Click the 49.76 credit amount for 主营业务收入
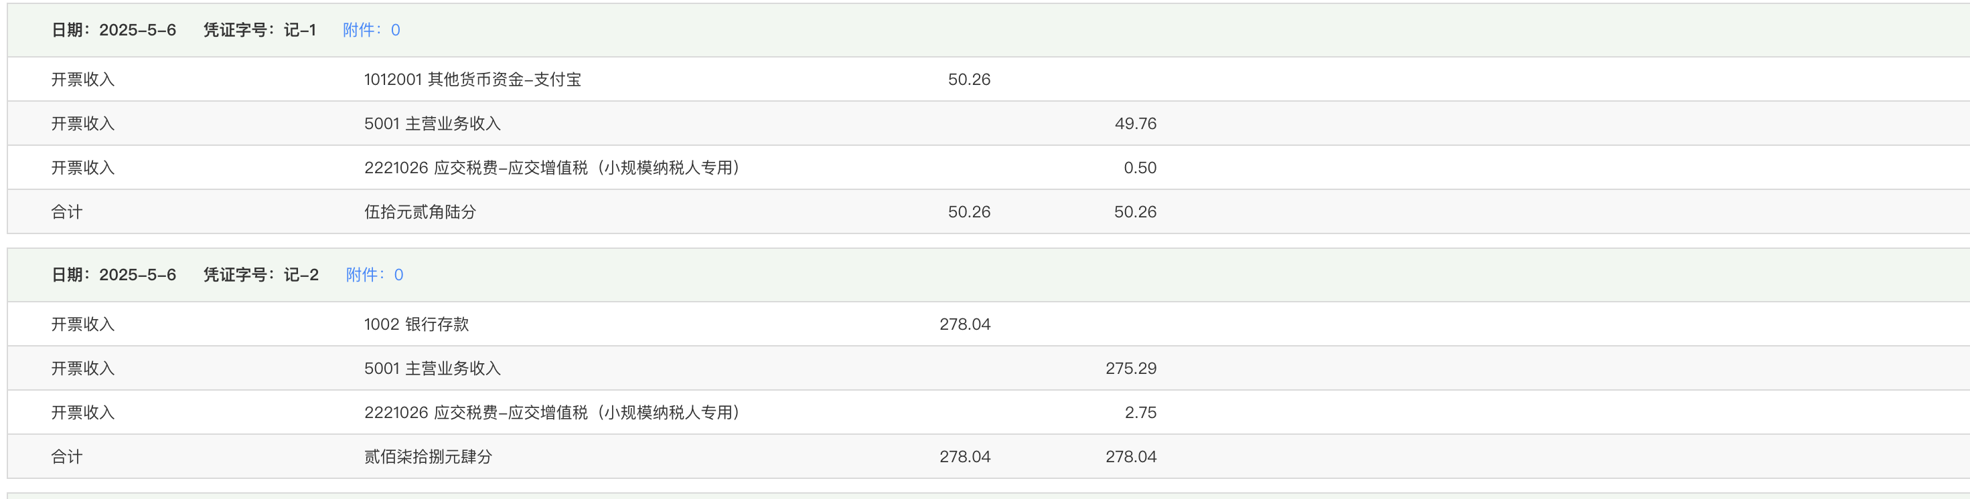Screen dimensions: 1970x499 [x=1135, y=124]
